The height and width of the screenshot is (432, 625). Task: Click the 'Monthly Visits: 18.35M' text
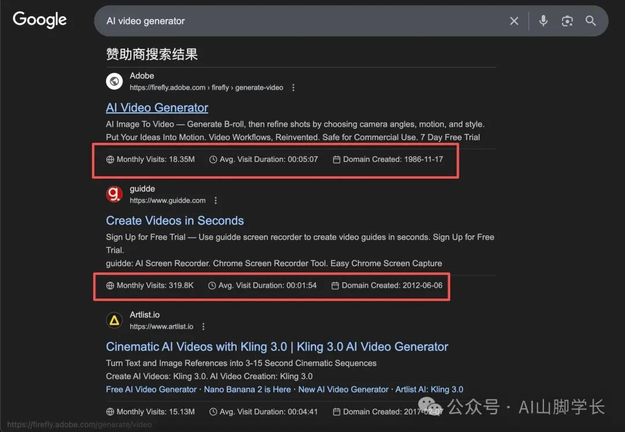(x=156, y=159)
